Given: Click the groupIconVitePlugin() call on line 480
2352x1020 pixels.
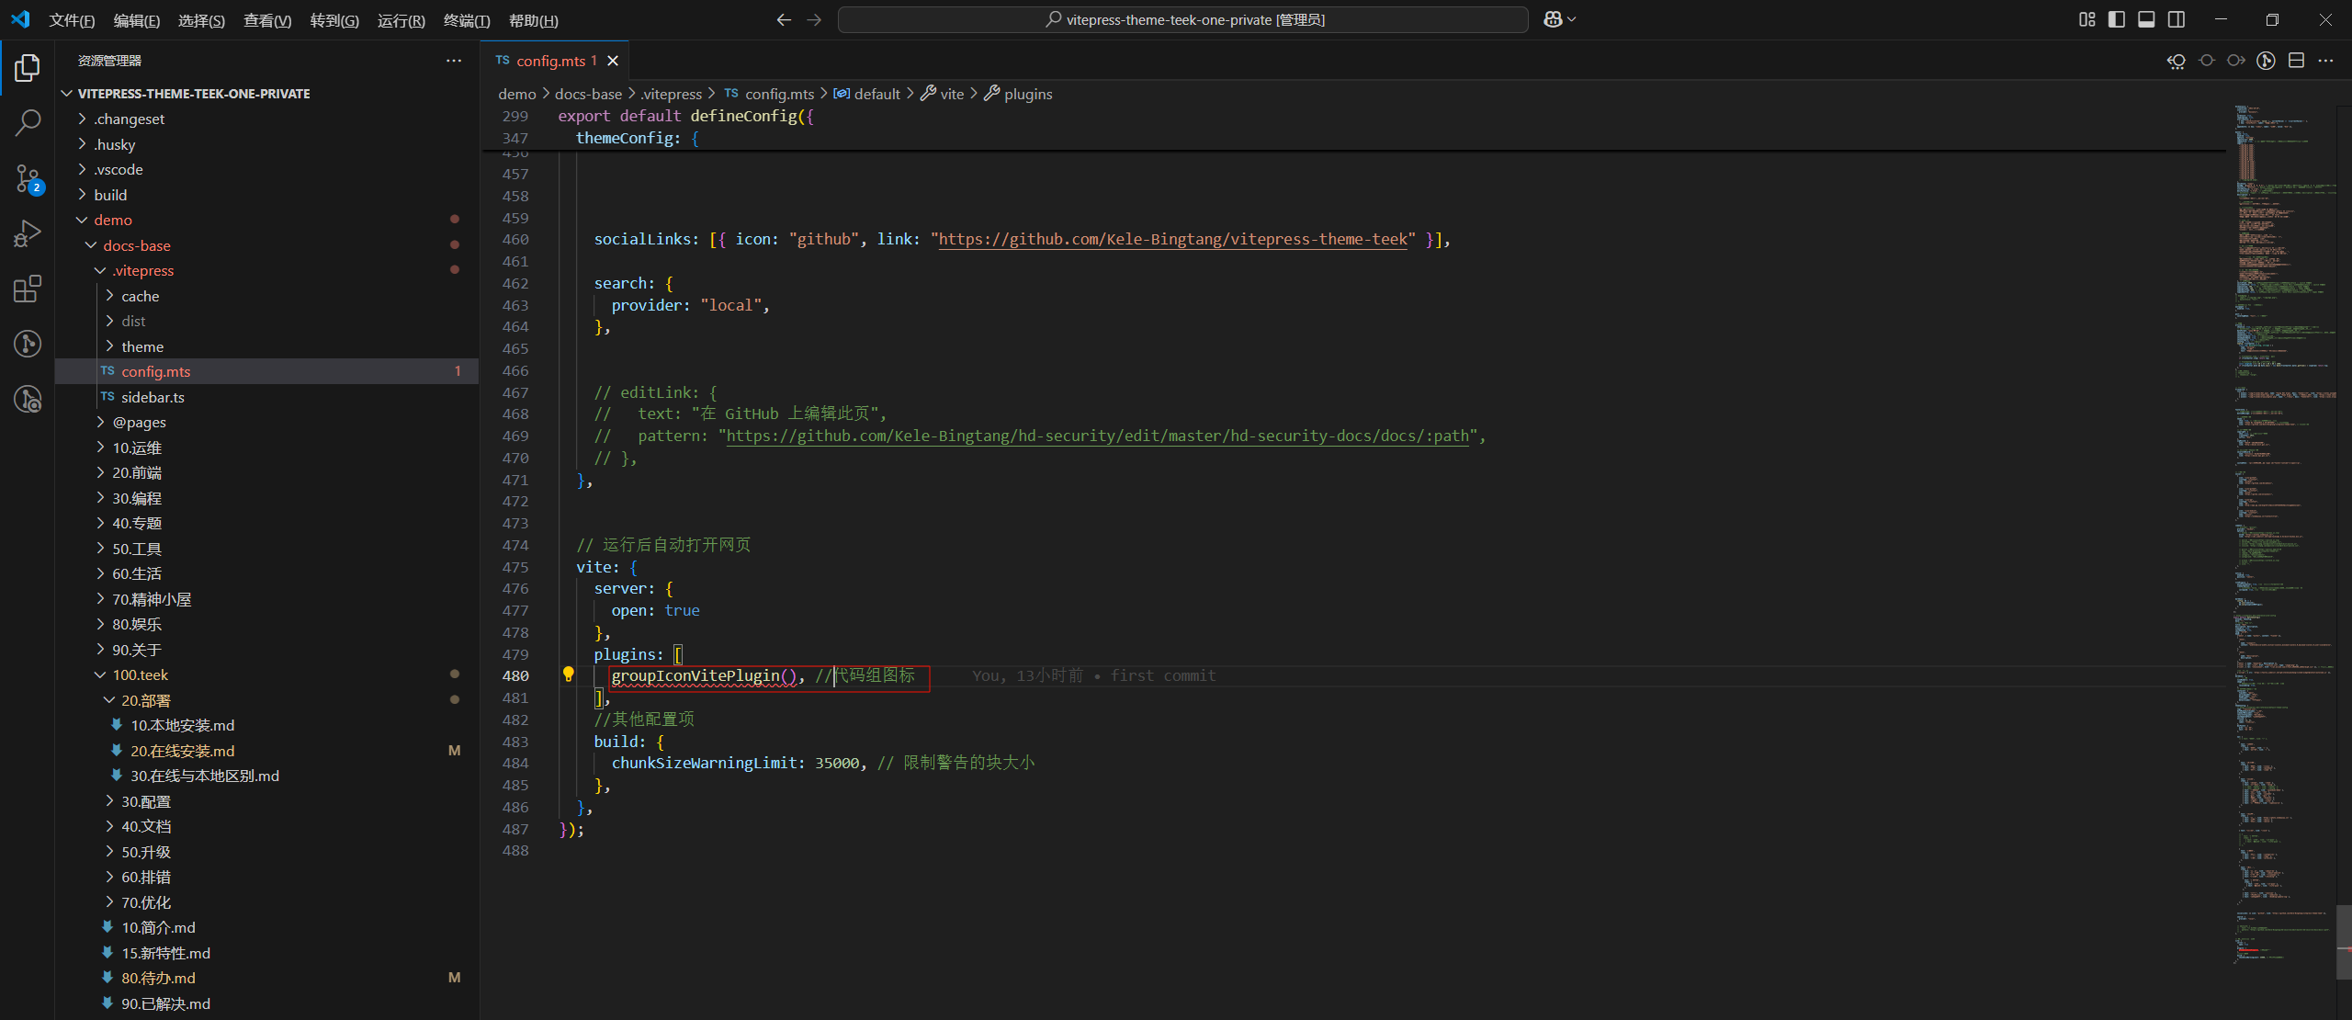Looking at the screenshot, I should [x=704, y=675].
